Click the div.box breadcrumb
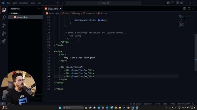This screenshot has height=110, width=197. pyautogui.click(x=104, y=13)
